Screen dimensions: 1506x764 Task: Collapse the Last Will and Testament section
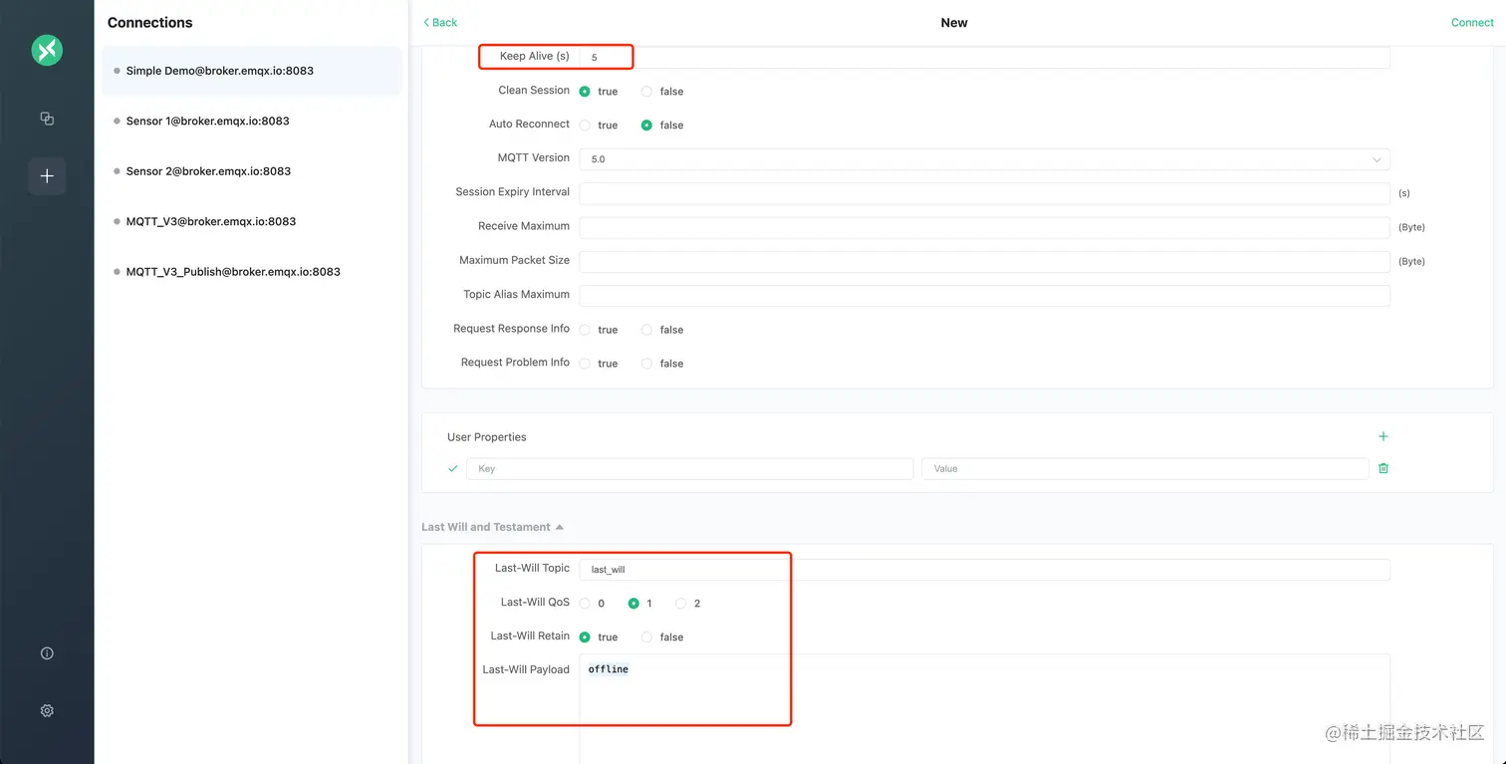pyautogui.click(x=492, y=527)
